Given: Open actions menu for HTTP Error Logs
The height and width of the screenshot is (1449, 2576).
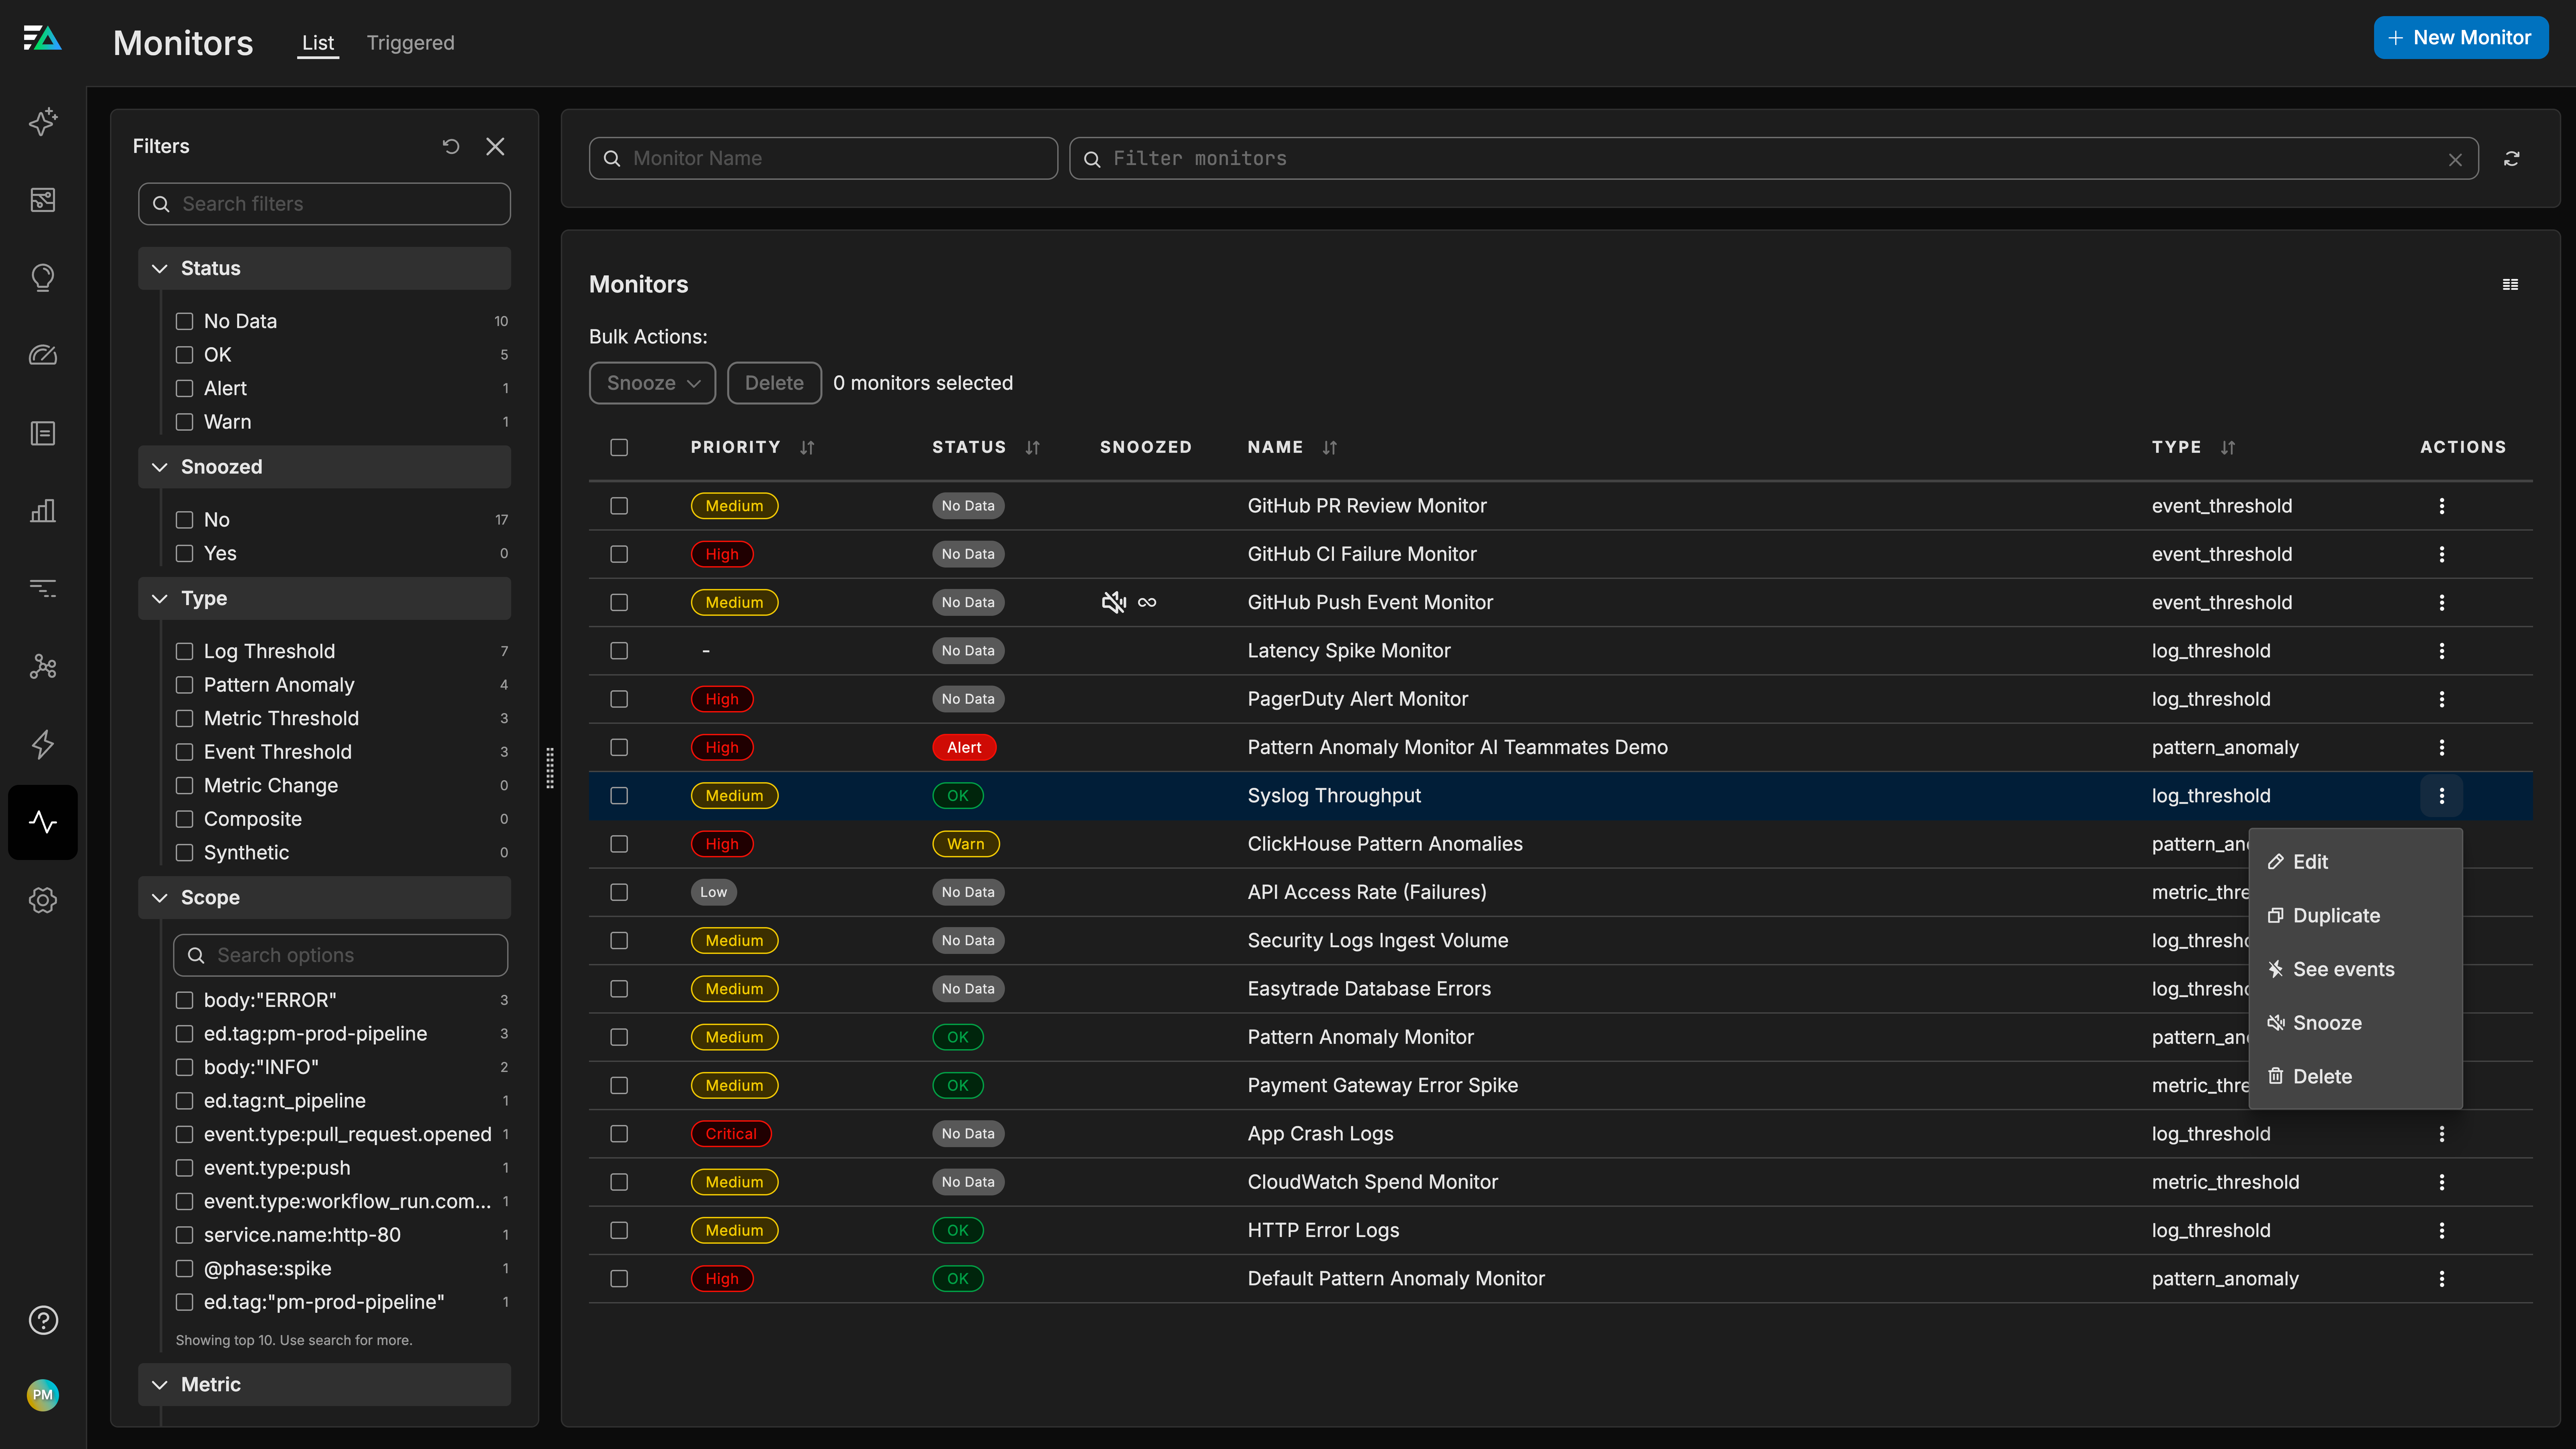Looking at the screenshot, I should click(x=2441, y=1231).
